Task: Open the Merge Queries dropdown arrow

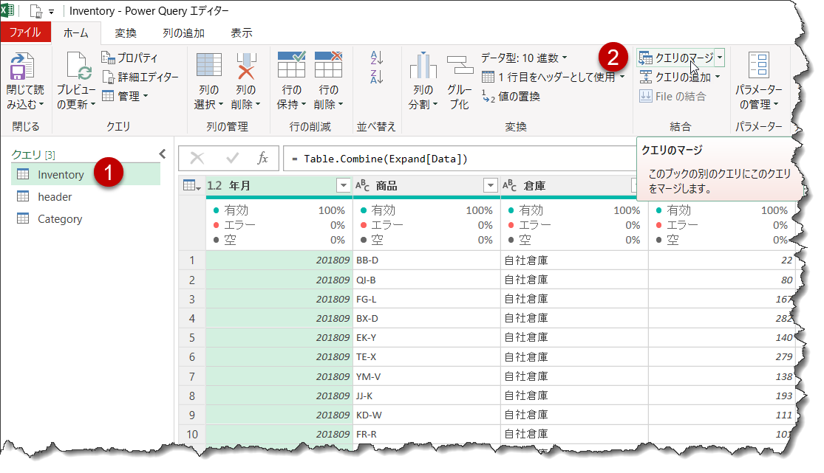Action: [x=720, y=58]
